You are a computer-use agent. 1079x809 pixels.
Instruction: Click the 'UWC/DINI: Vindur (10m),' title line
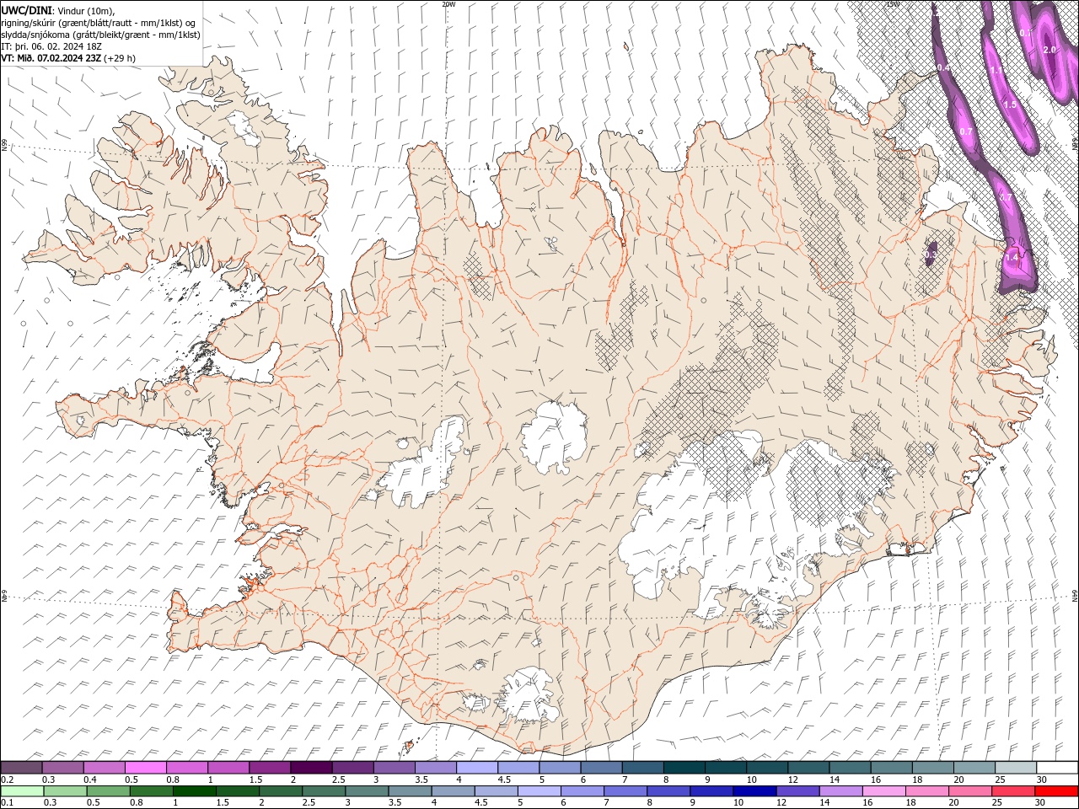59,10
